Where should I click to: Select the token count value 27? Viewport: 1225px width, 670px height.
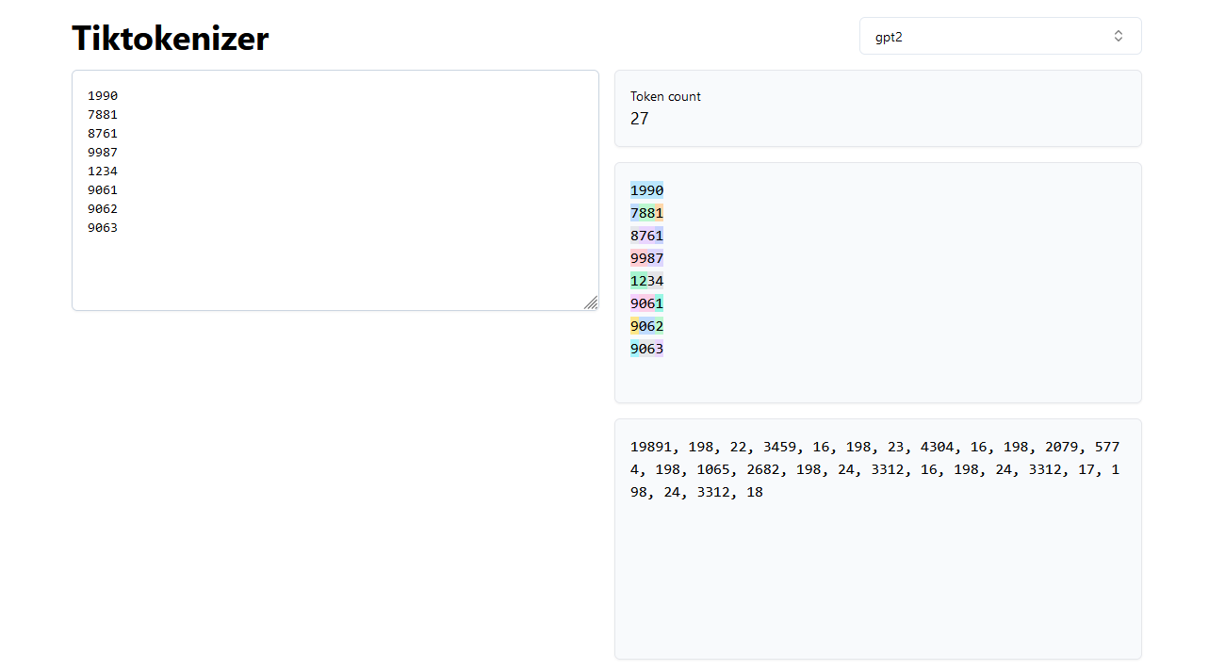640,119
